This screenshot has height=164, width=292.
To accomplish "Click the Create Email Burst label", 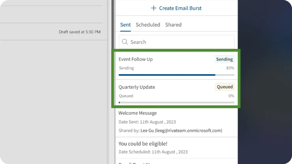I will click(180, 8).
